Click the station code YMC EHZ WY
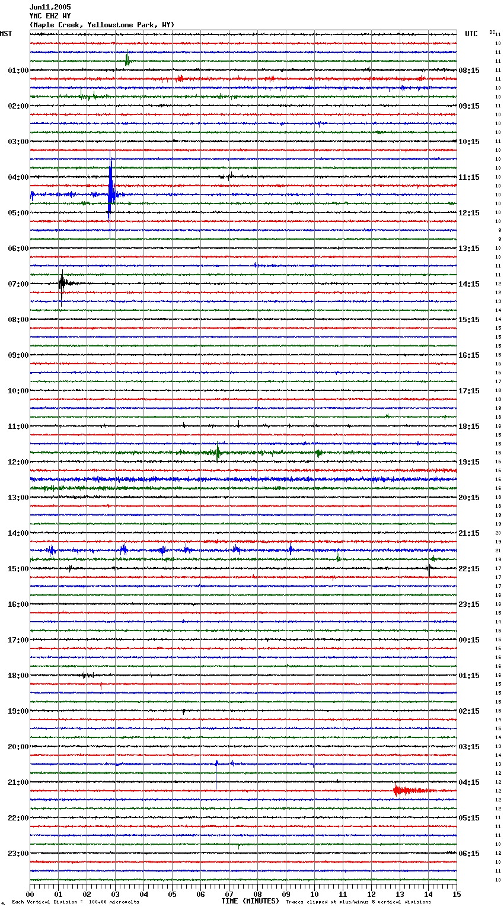504x910 pixels. coord(50,16)
